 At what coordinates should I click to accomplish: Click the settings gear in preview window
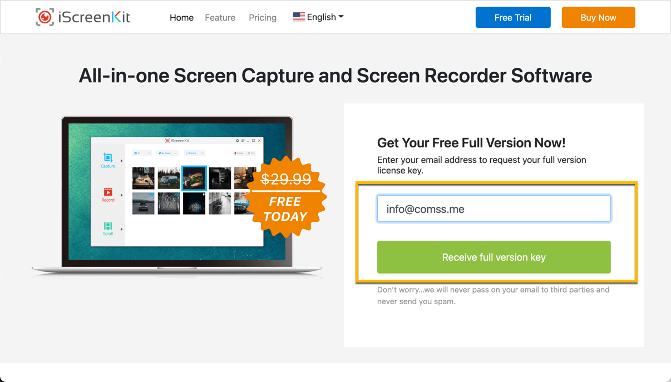tap(237, 141)
